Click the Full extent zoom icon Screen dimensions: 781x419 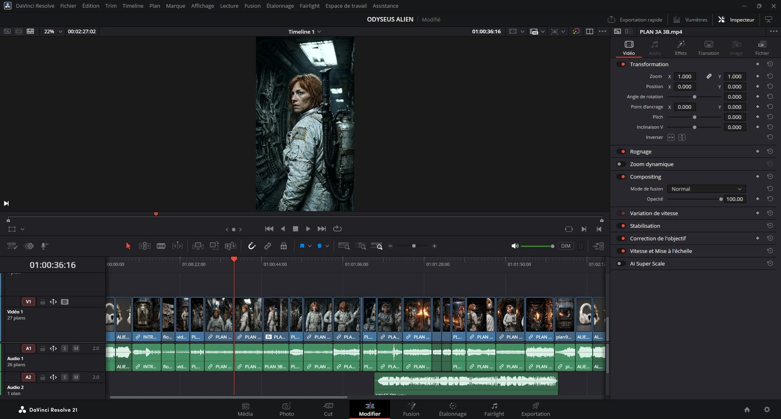coord(344,246)
